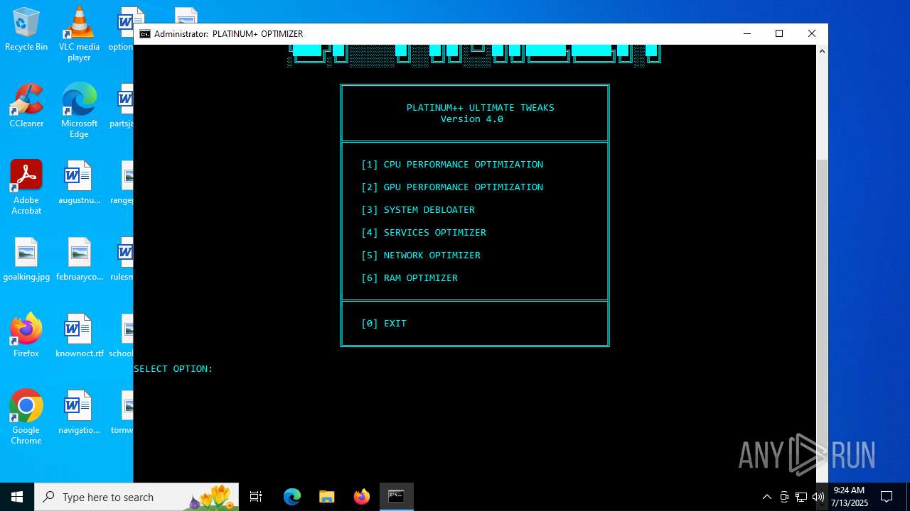Image resolution: width=910 pixels, height=511 pixels.
Task: Click the CPU PERFORMANCE OPTIMIZATION menu line
Action: pyautogui.click(x=452, y=165)
